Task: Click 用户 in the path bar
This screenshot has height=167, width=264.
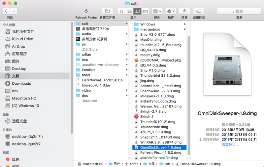Action: (114, 164)
